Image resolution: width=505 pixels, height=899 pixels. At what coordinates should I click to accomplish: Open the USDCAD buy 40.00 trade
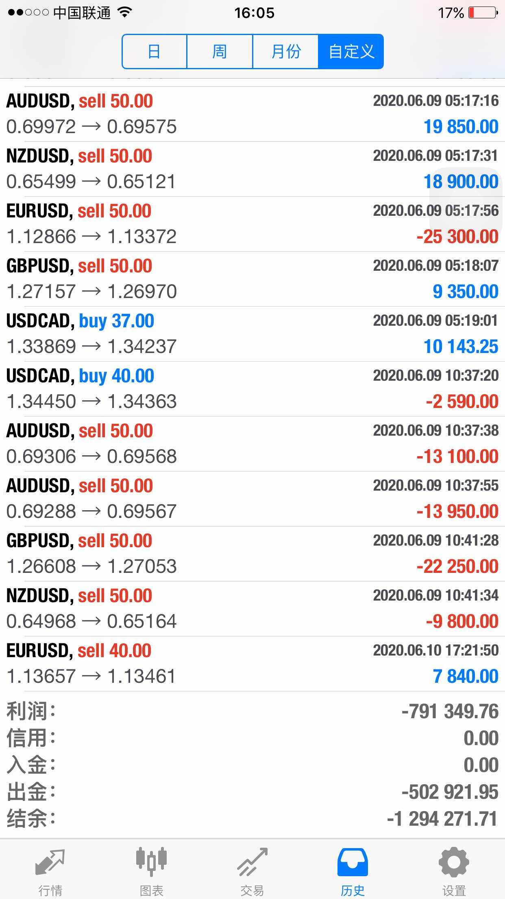click(252, 389)
